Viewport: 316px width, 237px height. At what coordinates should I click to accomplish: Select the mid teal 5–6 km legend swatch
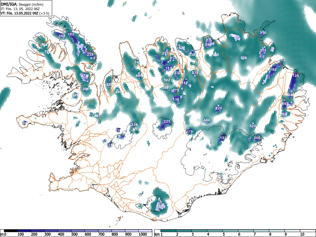tap(230, 231)
